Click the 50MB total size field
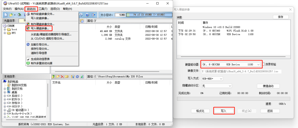The image size is (298, 128). [120, 15]
